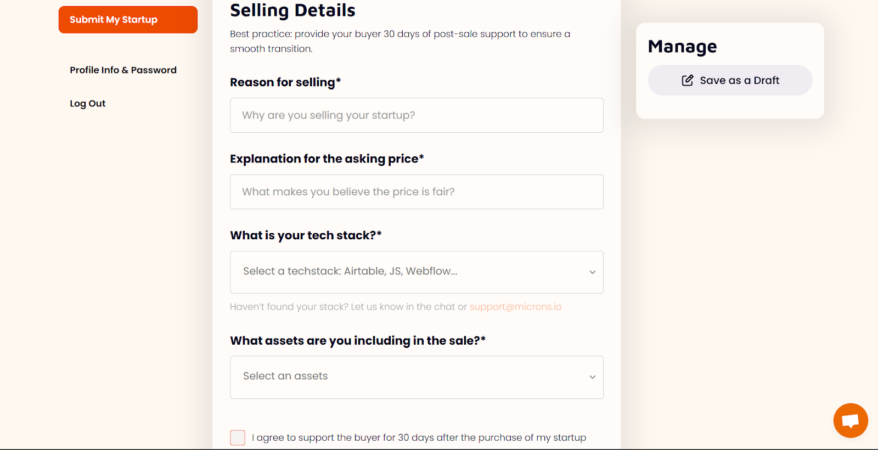Click the 'Explanation for the asking price' label
The width and height of the screenshot is (878, 450).
click(327, 159)
